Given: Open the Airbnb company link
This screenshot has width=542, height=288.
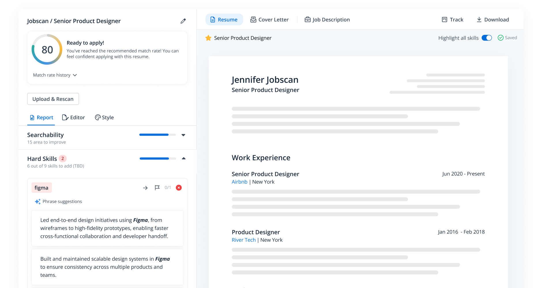Looking at the screenshot, I should click(x=239, y=182).
